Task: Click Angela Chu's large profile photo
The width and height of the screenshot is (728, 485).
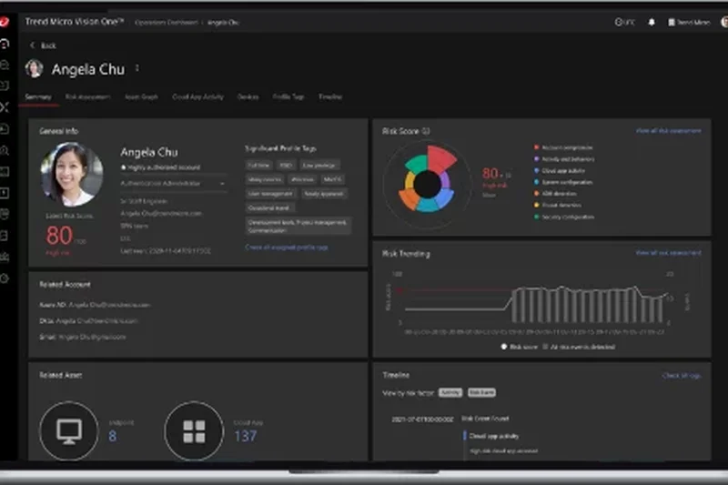Action: (72, 175)
